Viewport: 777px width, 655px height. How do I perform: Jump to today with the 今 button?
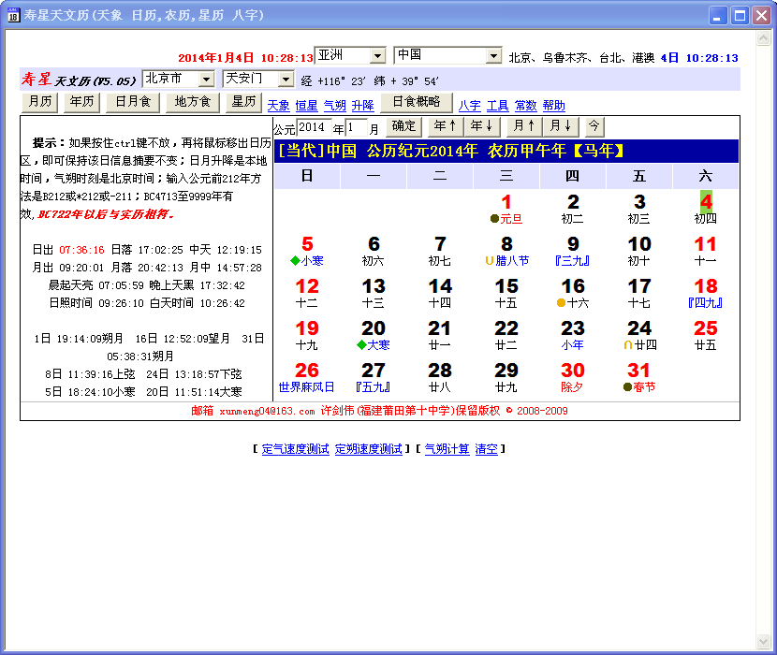coord(594,126)
